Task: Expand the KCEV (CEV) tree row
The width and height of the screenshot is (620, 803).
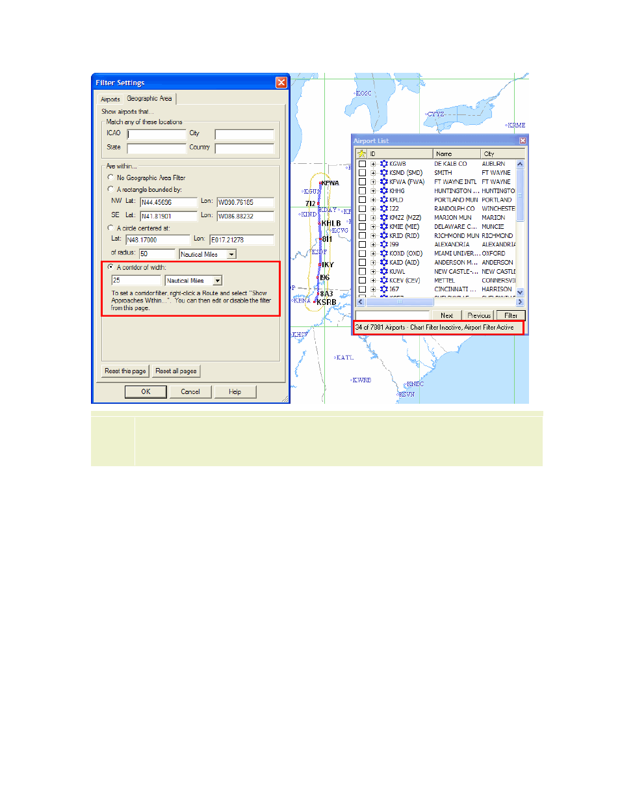Action: pos(374,280)
